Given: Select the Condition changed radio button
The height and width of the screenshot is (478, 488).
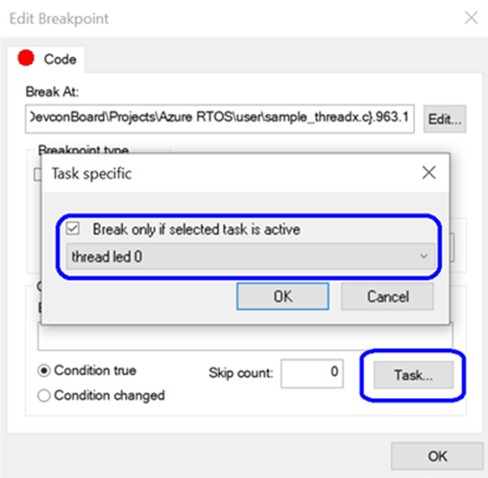Looking at the screenshot, I should 44,395.
